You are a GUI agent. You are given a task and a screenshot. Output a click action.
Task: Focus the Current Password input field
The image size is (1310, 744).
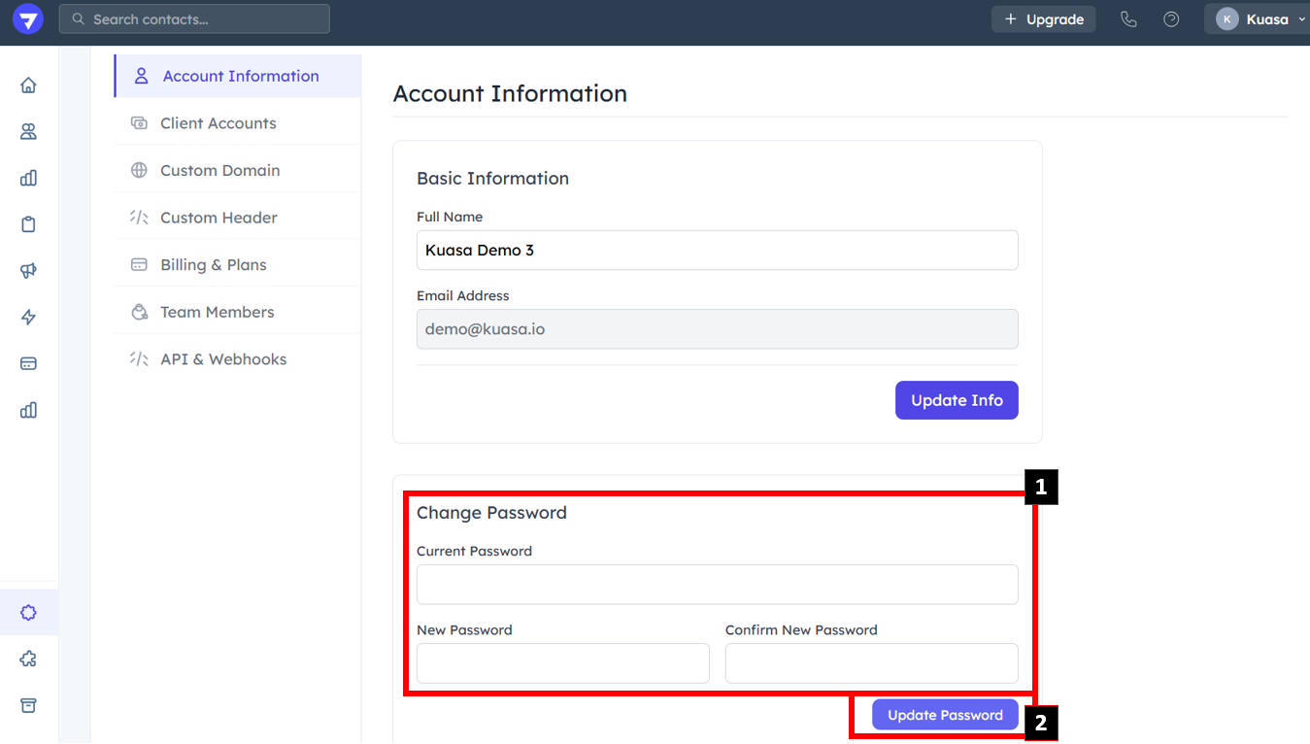tap(717, 585)
